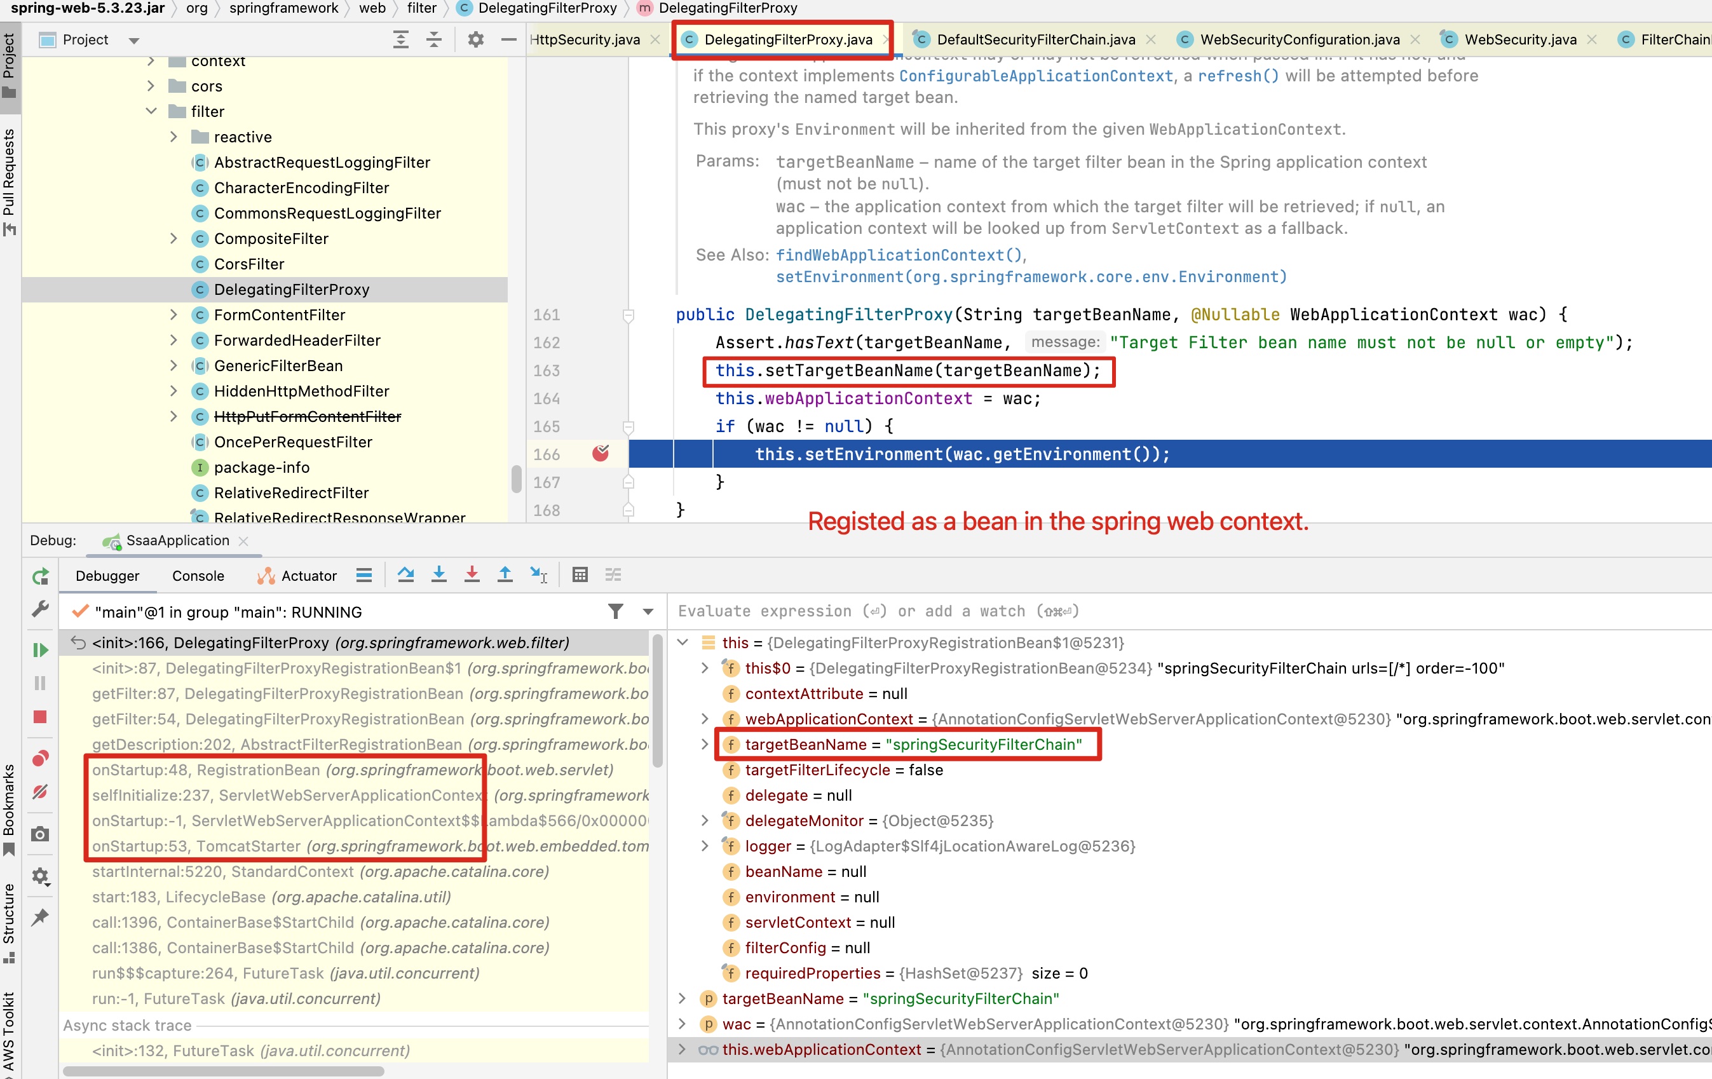Click the Step Over debugger icon
This screenshot has width=1712, height=1079.
[x=406, y=575]
